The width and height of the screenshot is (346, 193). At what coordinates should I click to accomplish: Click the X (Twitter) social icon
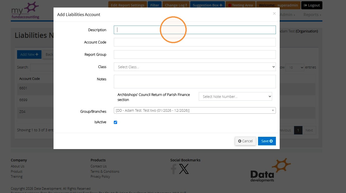(184, 169)
